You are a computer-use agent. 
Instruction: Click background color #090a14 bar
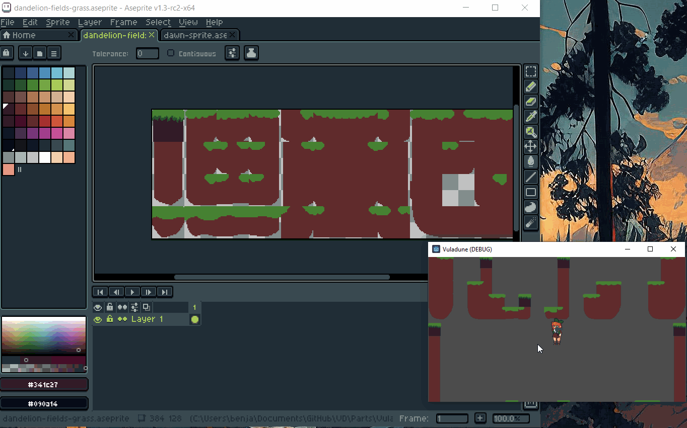44,403
